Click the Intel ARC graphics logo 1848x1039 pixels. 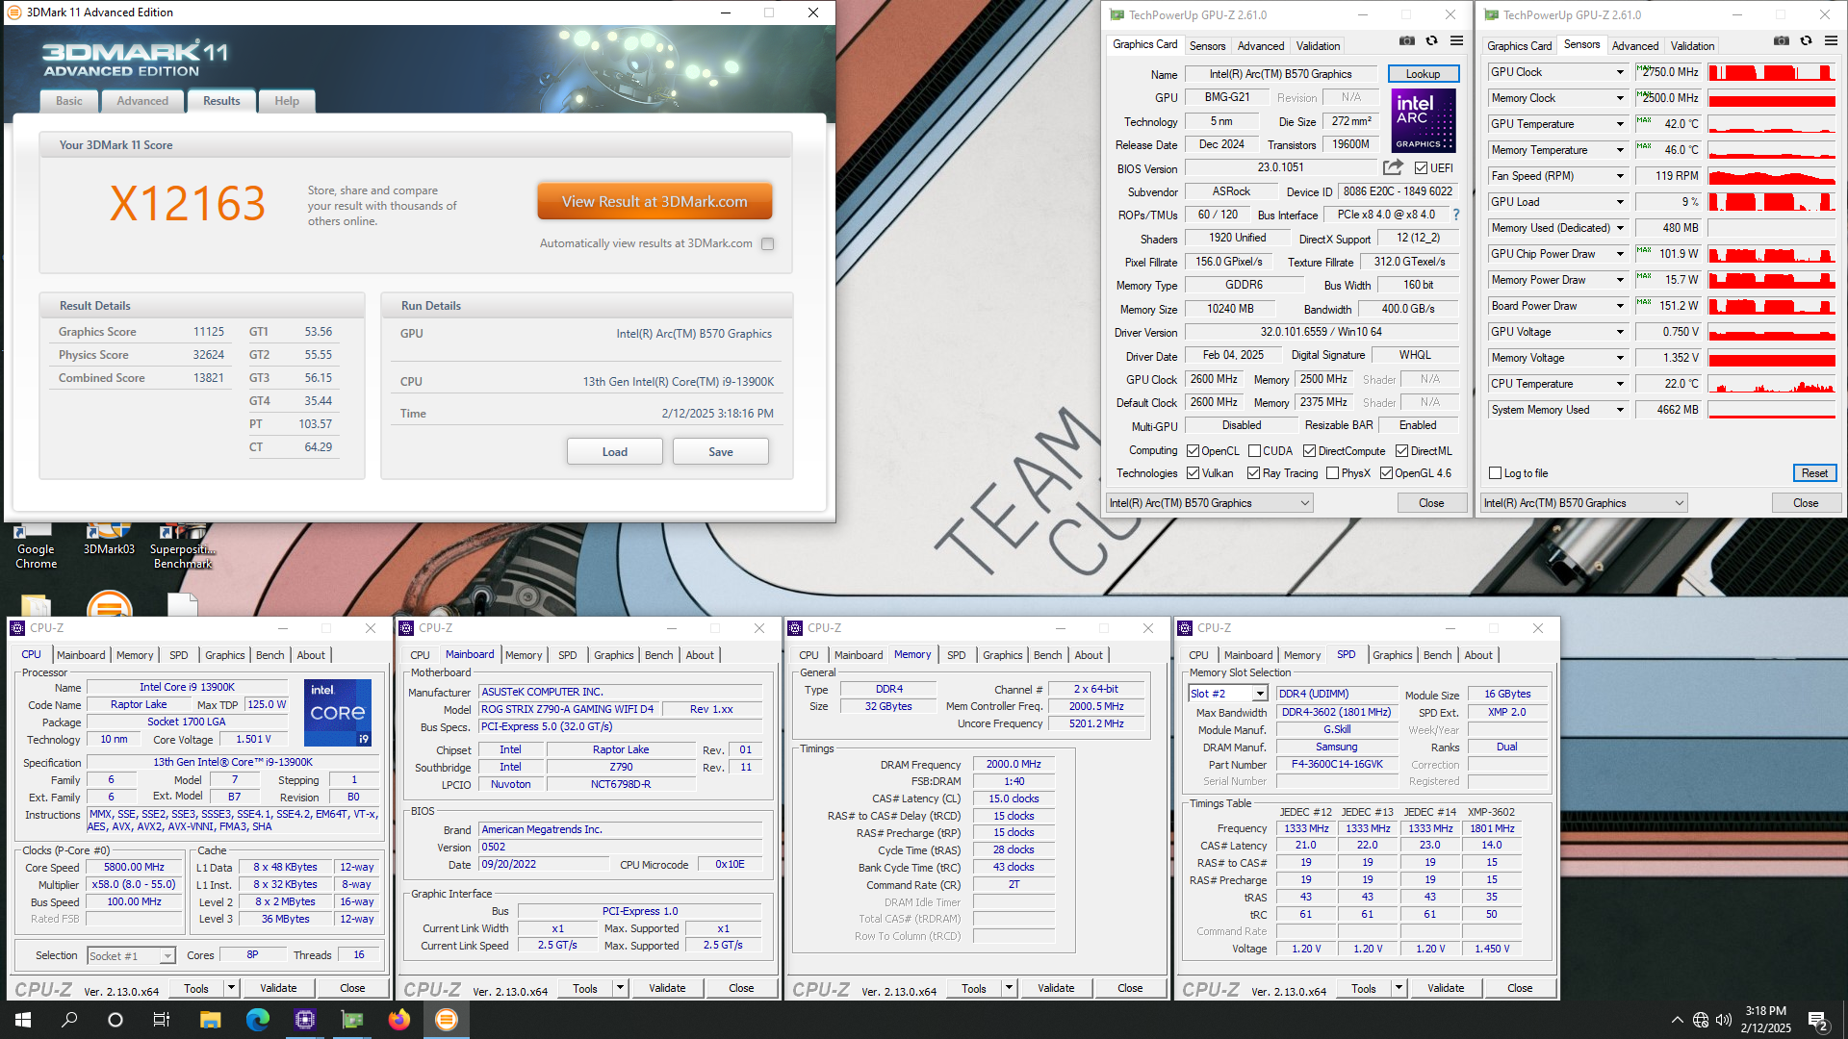[1424, 120]
